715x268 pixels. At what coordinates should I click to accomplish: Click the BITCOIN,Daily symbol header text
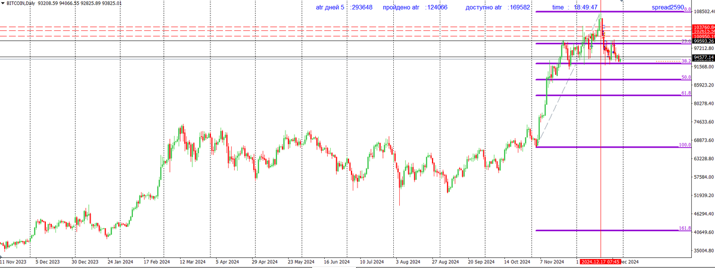tap(21, 4)
